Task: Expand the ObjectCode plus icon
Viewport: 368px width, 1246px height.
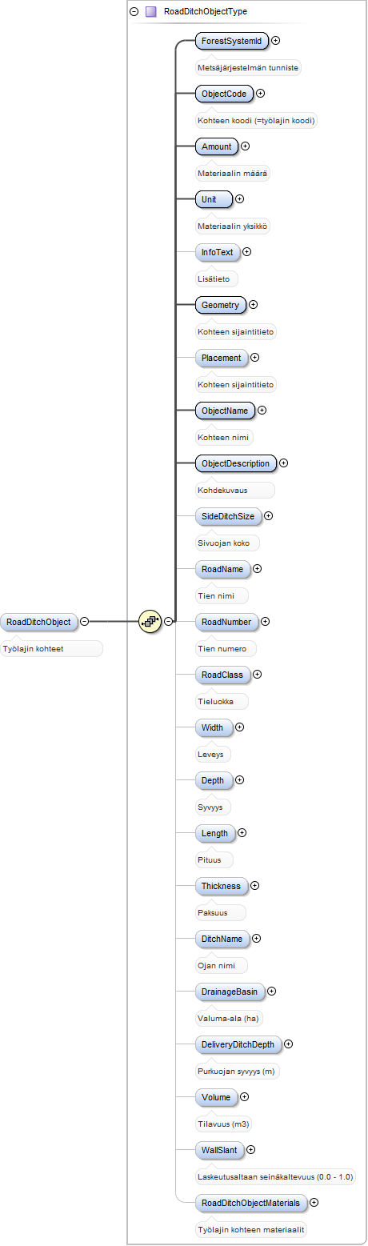Action: click(x=261, y=94)
